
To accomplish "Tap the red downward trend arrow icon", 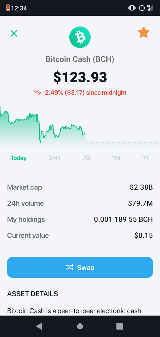I will pos(37,92).
